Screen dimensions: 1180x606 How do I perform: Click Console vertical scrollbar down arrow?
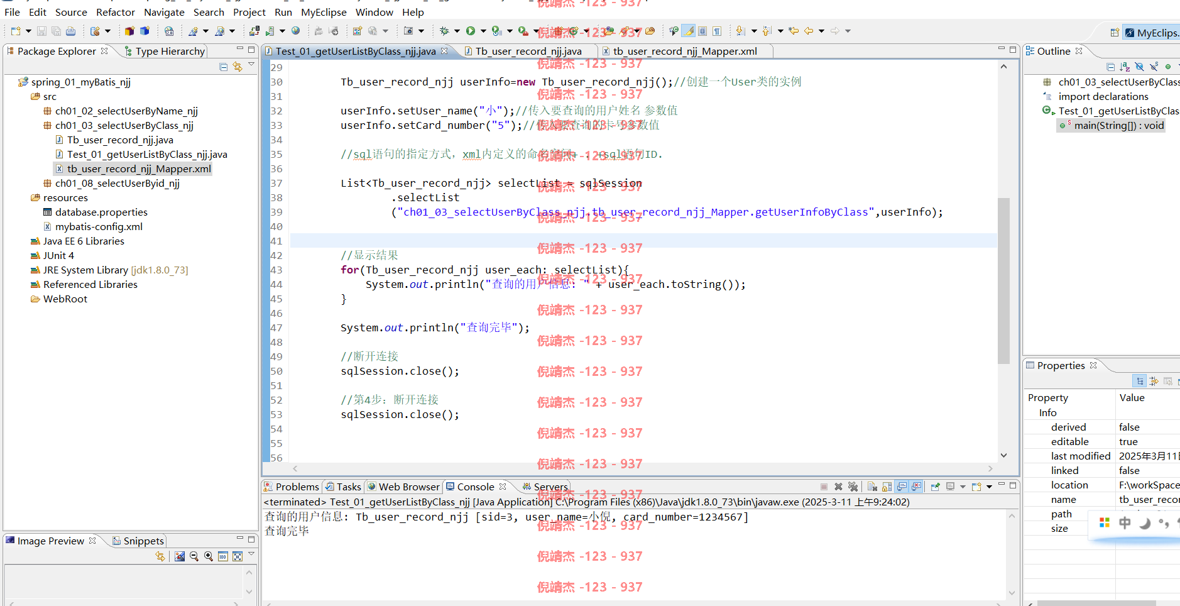1012,592
